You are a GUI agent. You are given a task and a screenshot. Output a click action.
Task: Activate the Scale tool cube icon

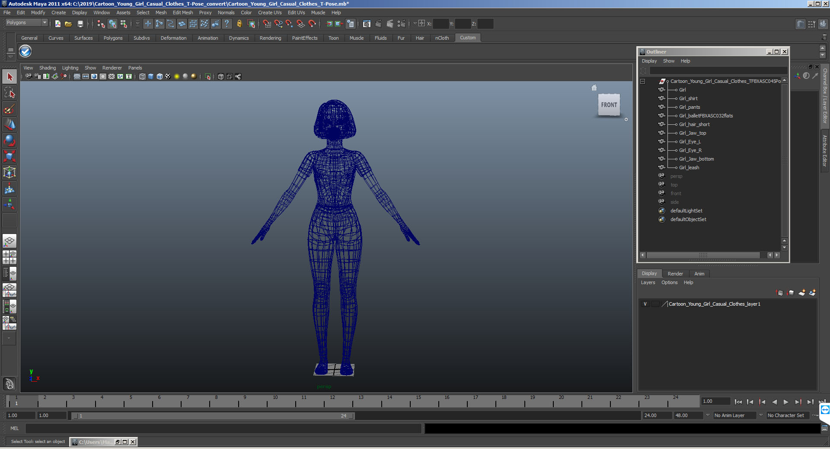(x=10, y=156)
